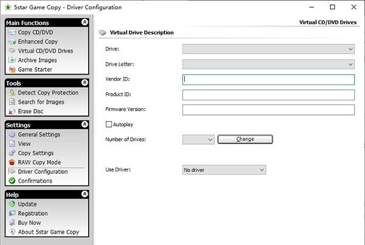The image size is (365, 245).
Task: Click the Product ID input field
Action: [x=268, y=95]
